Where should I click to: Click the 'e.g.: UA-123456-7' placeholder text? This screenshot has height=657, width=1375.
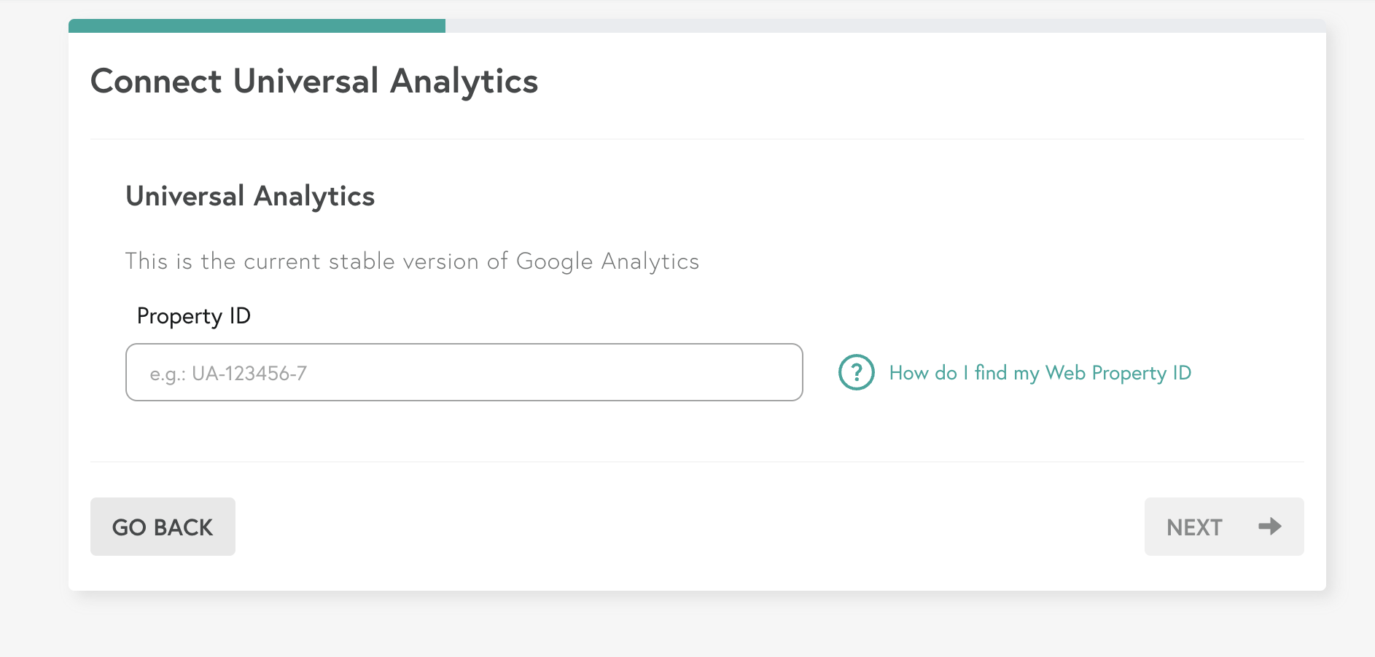coord(228,374)
